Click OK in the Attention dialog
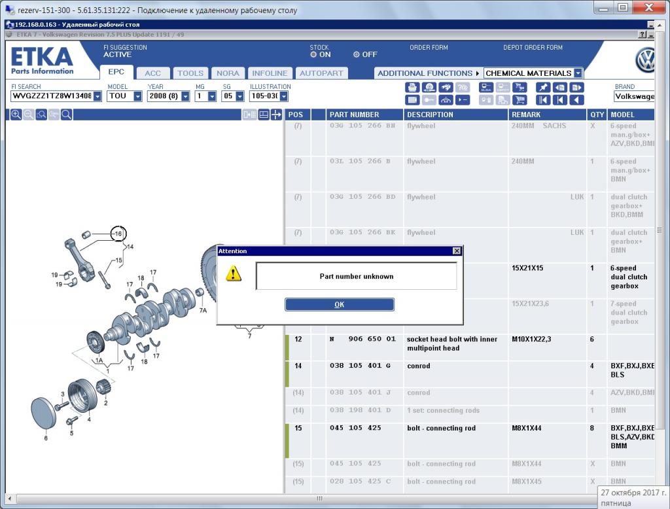670x509 pixels. pyautogui.click(x=340, y=304)
